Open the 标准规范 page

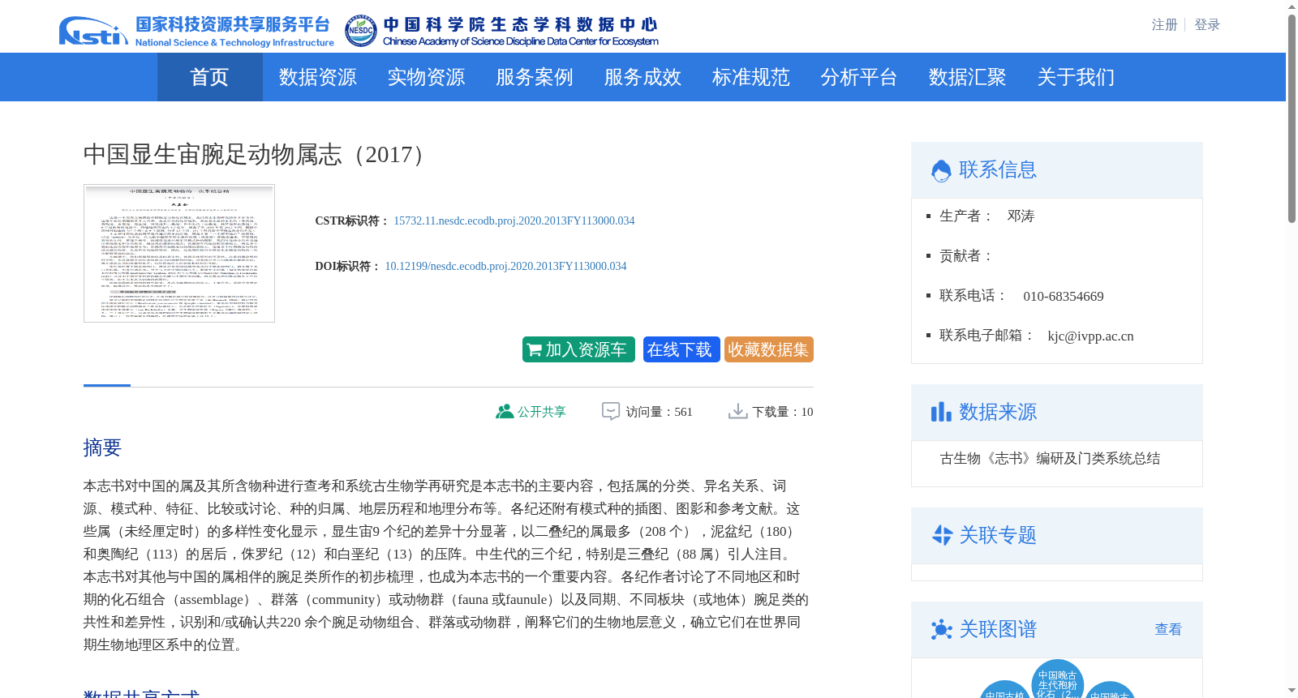tap(750, 77)
